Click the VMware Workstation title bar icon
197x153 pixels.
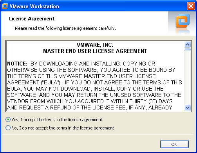click(x=5, y=6)
